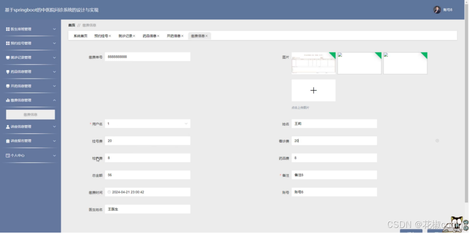Close the 预约挂号 tab
Viewport: 469px width, 233px height.
coord(110,36)
